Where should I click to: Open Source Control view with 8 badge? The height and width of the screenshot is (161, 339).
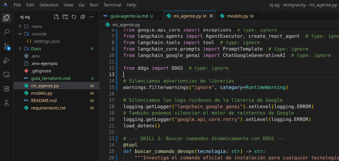tap(6, 46)
